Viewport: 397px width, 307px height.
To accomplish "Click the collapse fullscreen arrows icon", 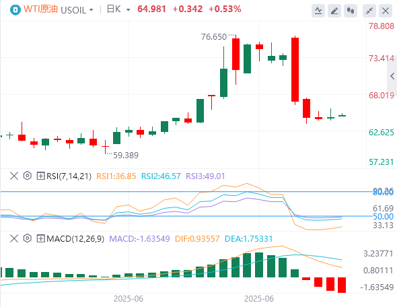I will tap(369, 11).
